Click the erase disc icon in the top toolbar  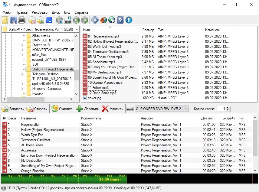click(x=32, y=20)
